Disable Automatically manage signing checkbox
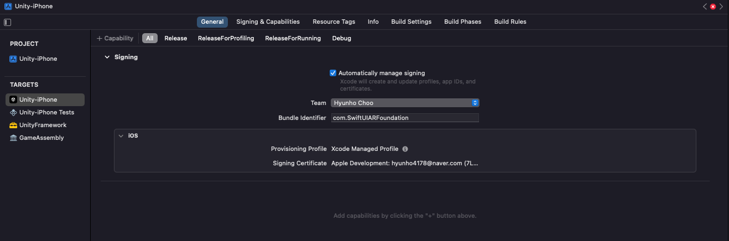The width and height of the screenshot is (729, 241). click(333, 73)
